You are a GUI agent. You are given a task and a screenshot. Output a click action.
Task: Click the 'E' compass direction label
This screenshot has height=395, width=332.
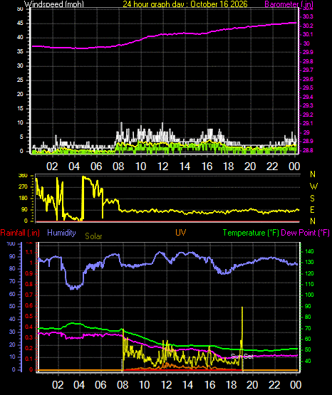(x=312, y=209)
